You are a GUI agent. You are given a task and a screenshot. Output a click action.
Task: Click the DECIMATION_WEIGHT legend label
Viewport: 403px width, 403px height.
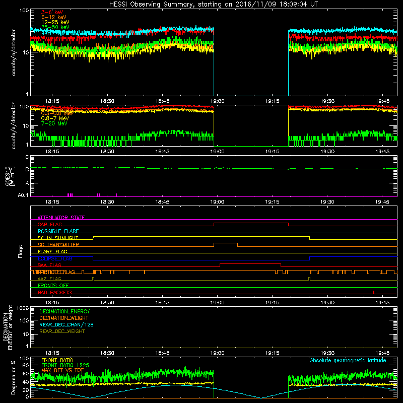click(64, 318)
